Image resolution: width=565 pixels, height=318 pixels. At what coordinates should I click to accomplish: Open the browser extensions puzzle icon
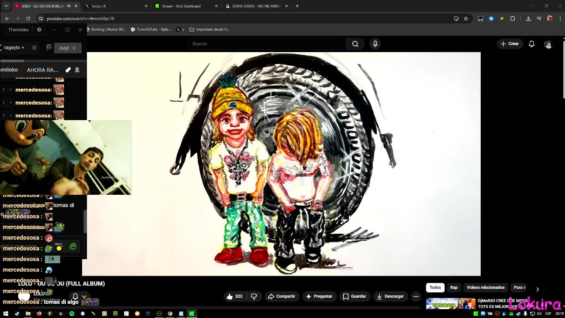coord(512,19)
